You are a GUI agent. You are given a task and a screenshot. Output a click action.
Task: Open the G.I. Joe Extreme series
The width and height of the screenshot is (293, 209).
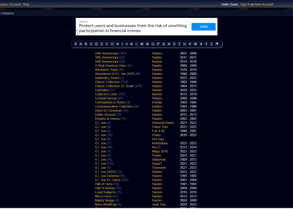pos(107,176)
